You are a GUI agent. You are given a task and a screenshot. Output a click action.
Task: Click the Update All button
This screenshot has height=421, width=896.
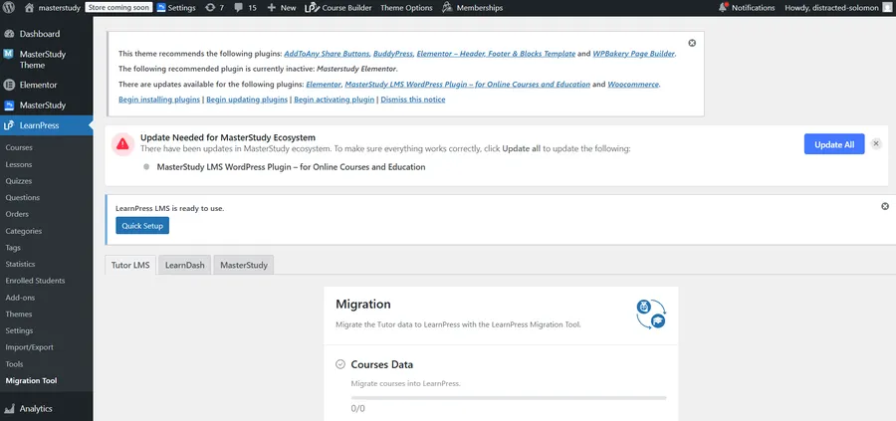[x=834, y=144]
